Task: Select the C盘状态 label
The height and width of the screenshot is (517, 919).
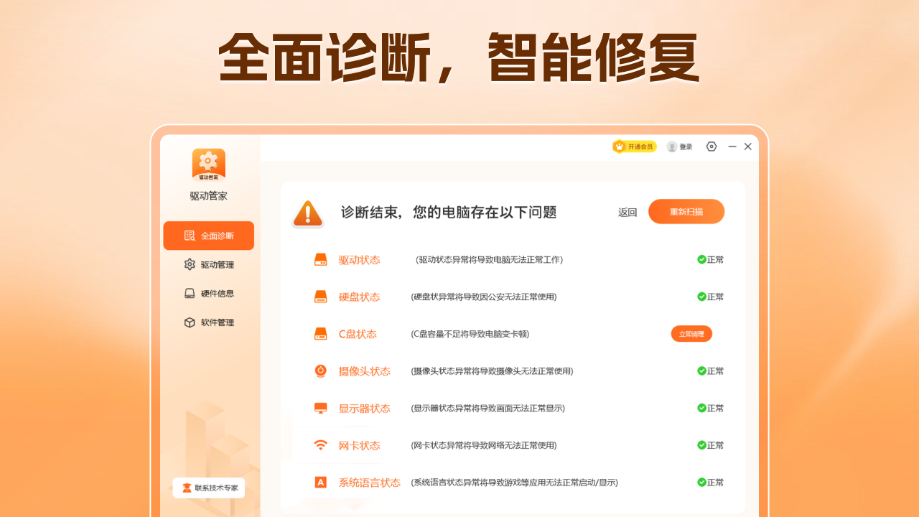Action: click(358, 334)
